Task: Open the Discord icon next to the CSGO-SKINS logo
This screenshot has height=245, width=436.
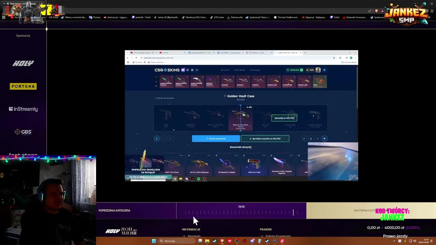Action: tap(183, 70)
